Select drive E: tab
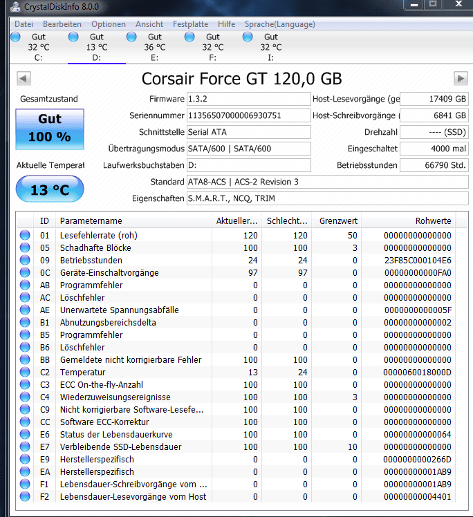The width and height of the screenshot is (473, 517). tap(155, 47)
